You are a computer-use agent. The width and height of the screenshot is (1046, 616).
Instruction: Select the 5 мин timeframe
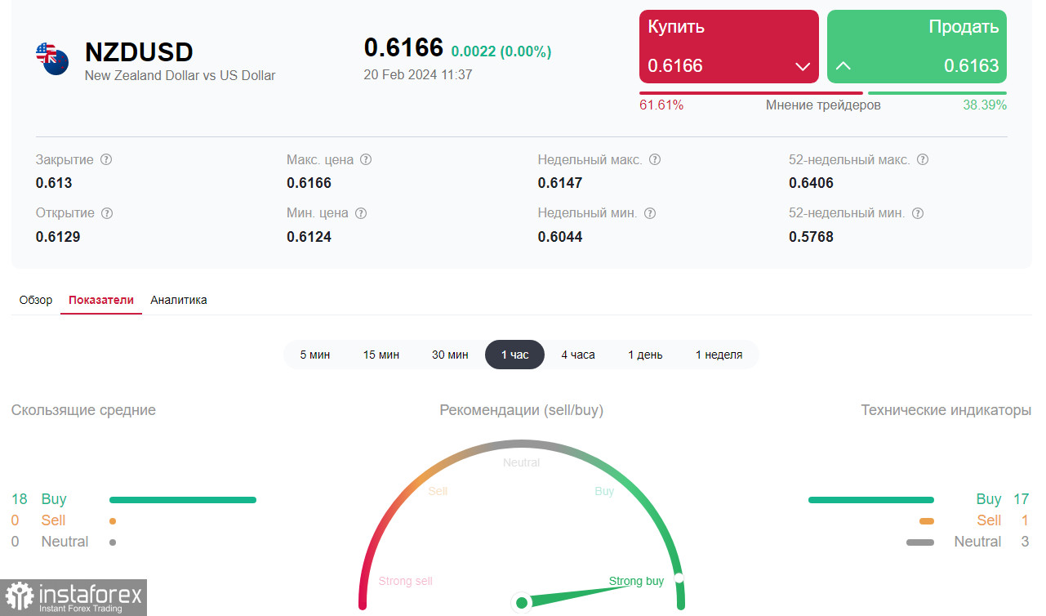pyautogui.click(x=315, y=355)
